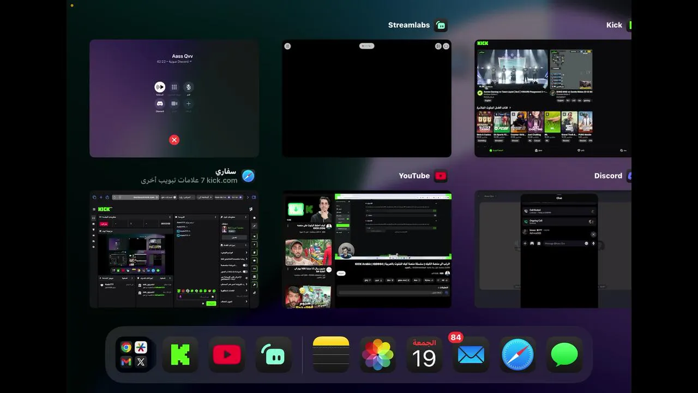Click the Safari compass icon beside its title
Viewport: 698px width, 393px height.
(x=248, y=176)
